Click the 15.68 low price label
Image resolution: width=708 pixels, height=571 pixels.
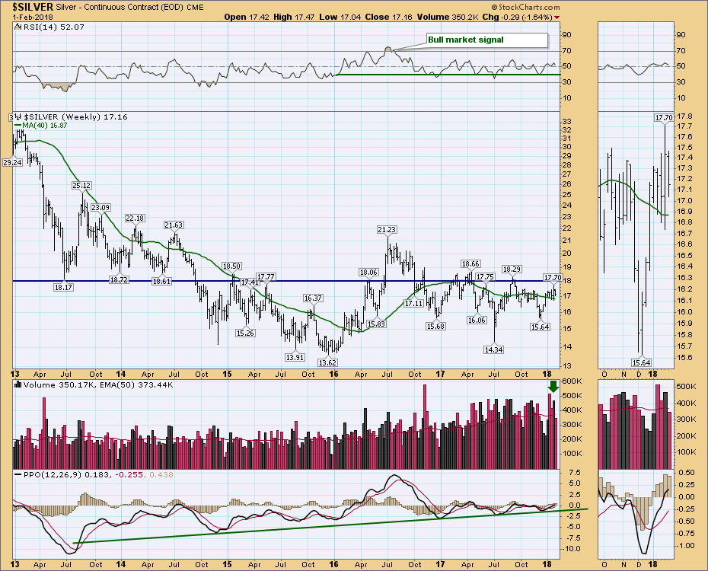coord(435,327)
